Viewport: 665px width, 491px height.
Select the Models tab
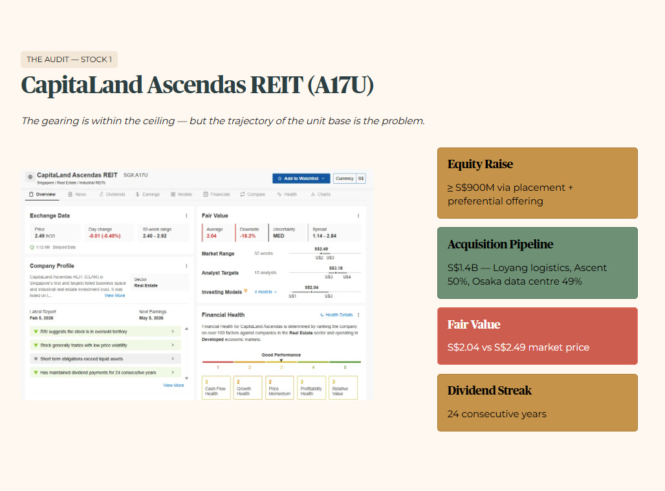coord(182,194)
